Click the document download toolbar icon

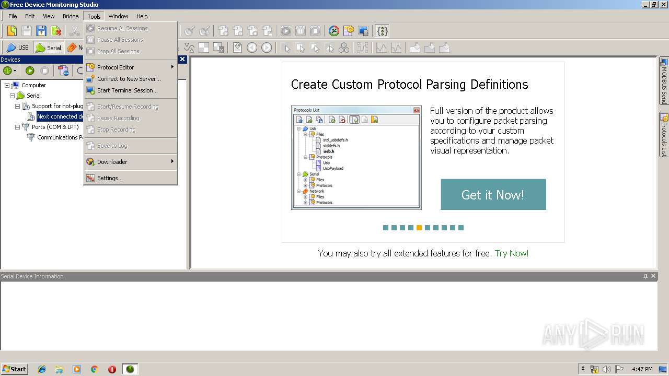[x=237, y=48]
